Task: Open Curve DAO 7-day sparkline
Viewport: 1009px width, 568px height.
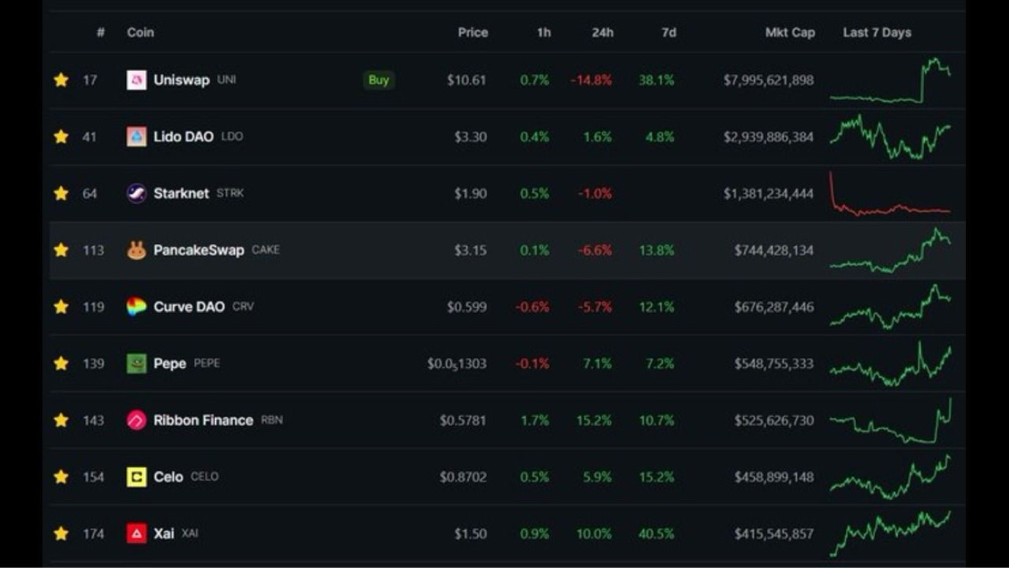Action: [890, 307]
